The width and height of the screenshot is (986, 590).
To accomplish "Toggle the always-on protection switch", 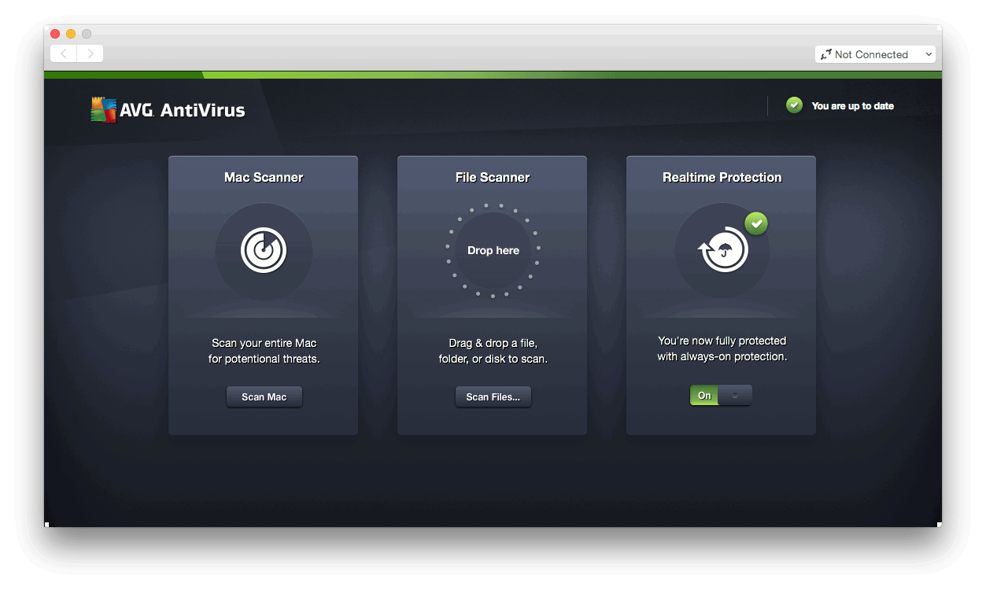I will (721, 395).
